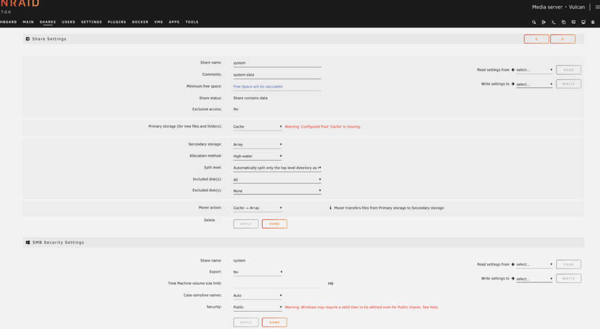Open the search magnifier icon
Screen dimensions: 600x329
pyautogui.click(x=534, y=22)
